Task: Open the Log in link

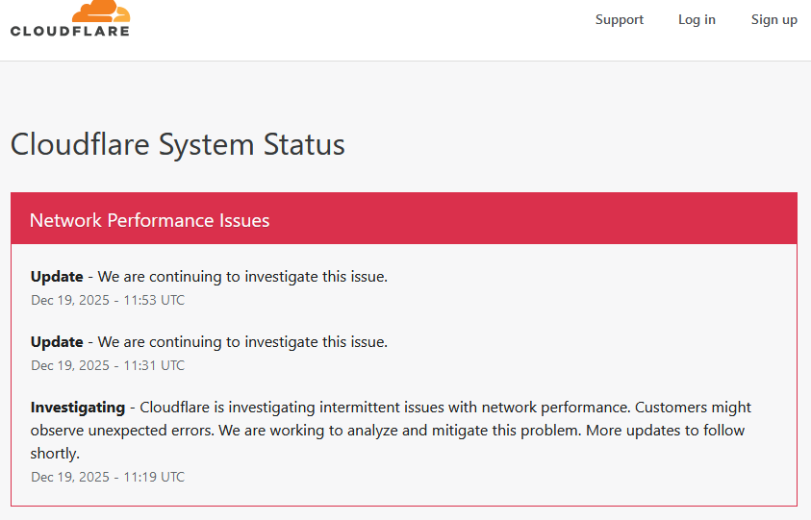Action: point(697,19)
